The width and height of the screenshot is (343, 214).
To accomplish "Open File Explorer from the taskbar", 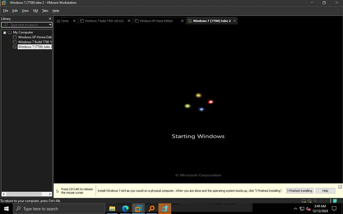I will (x=112, y=209).
